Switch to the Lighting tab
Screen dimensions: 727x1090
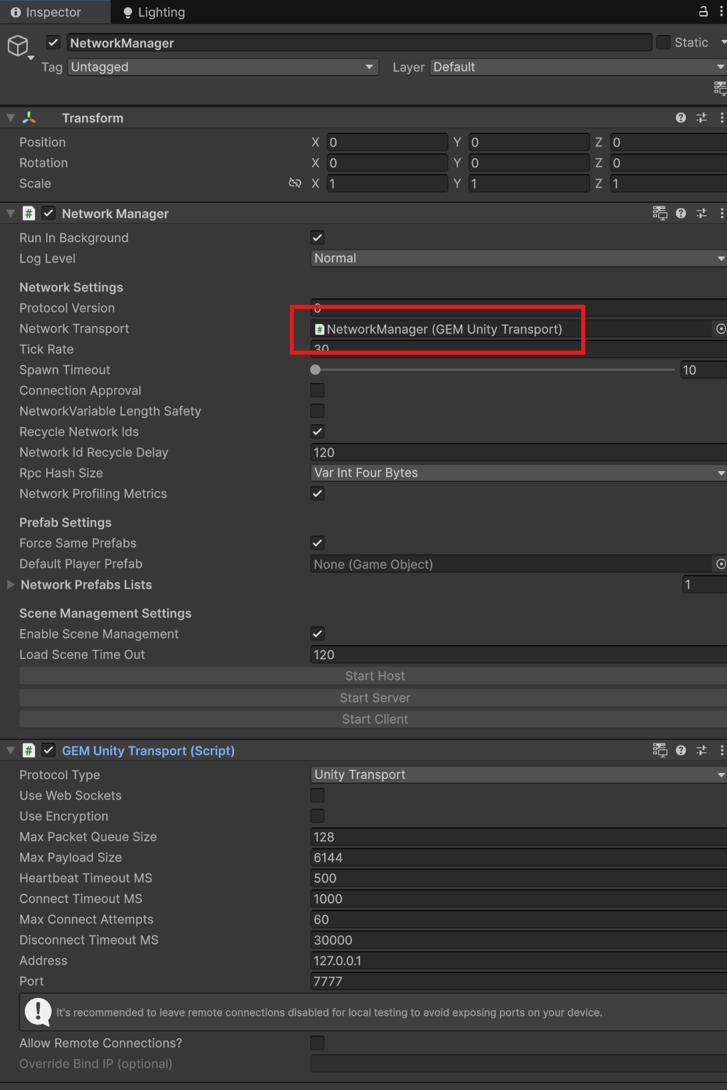(153, 12)
